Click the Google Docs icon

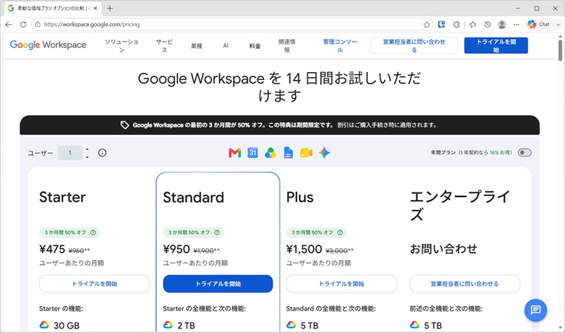(x=288, y=153)
